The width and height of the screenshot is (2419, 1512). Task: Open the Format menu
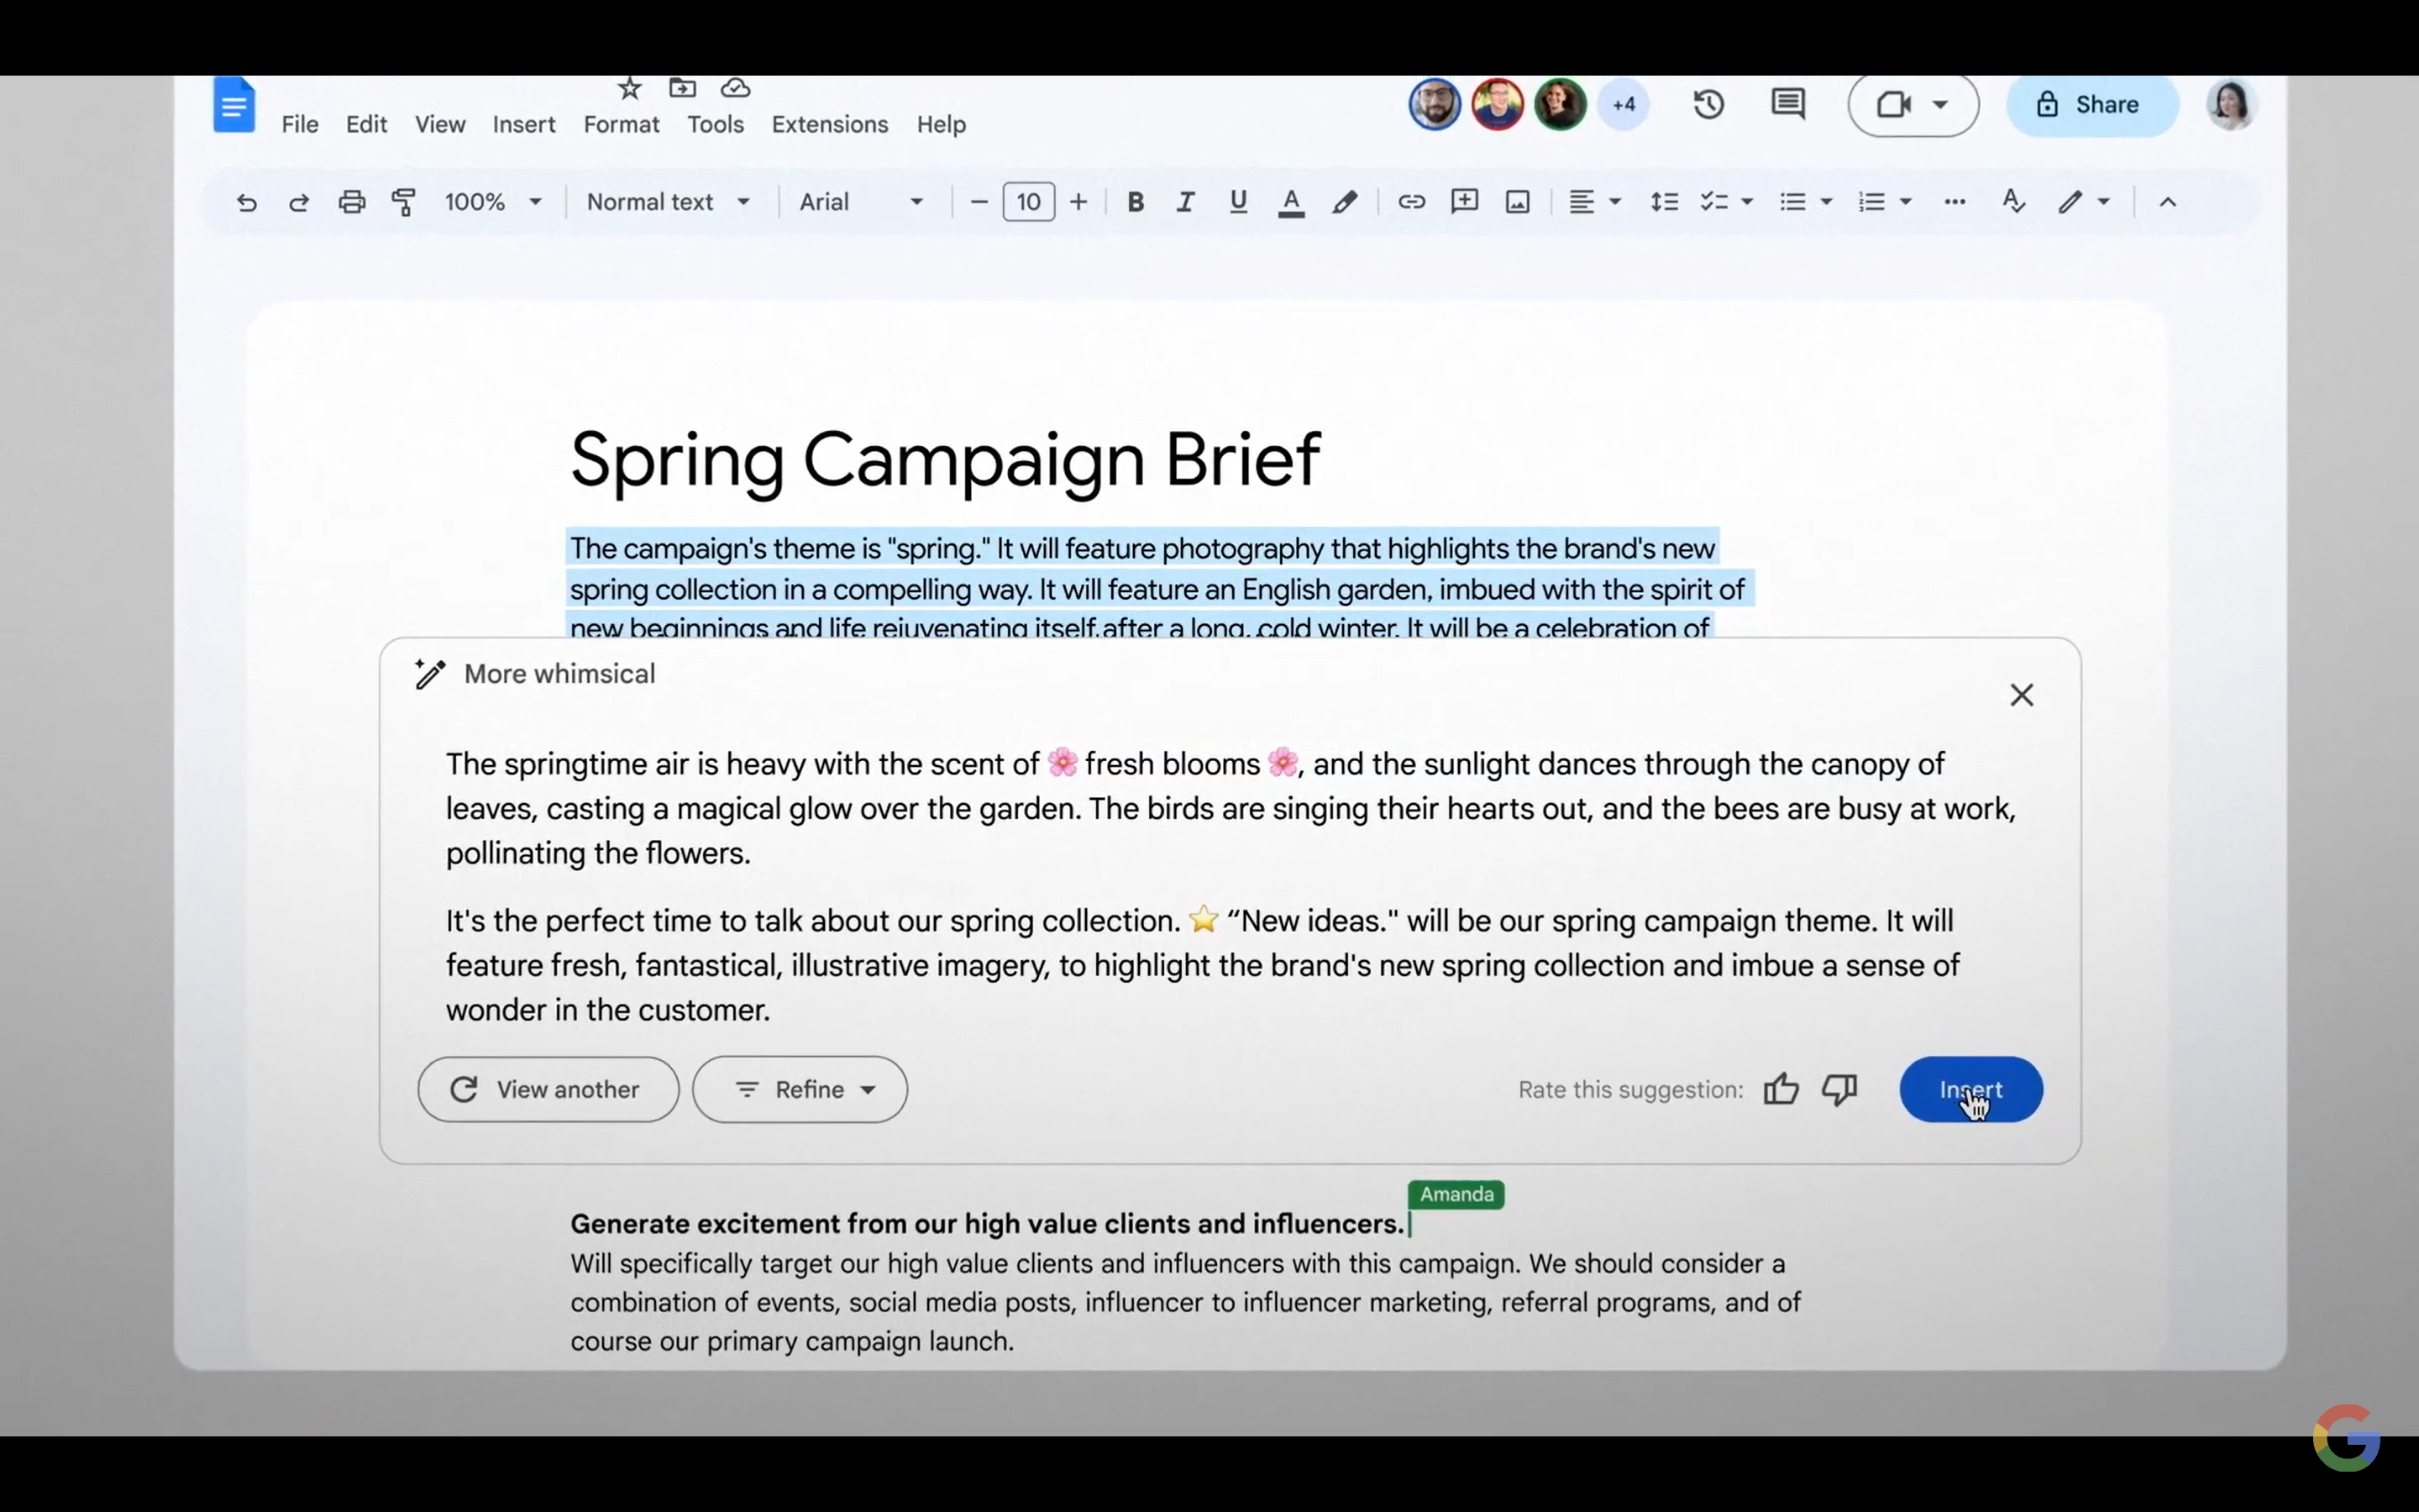(x=620, y=123)
